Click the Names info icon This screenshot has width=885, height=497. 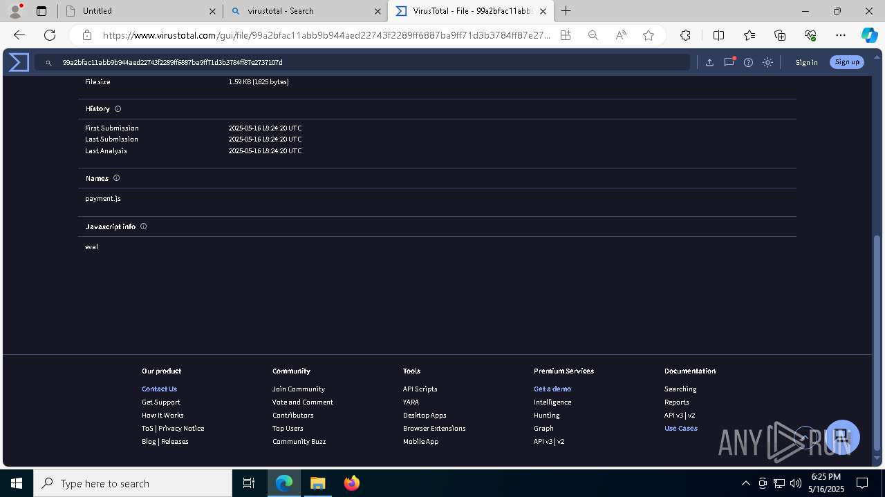116,178
